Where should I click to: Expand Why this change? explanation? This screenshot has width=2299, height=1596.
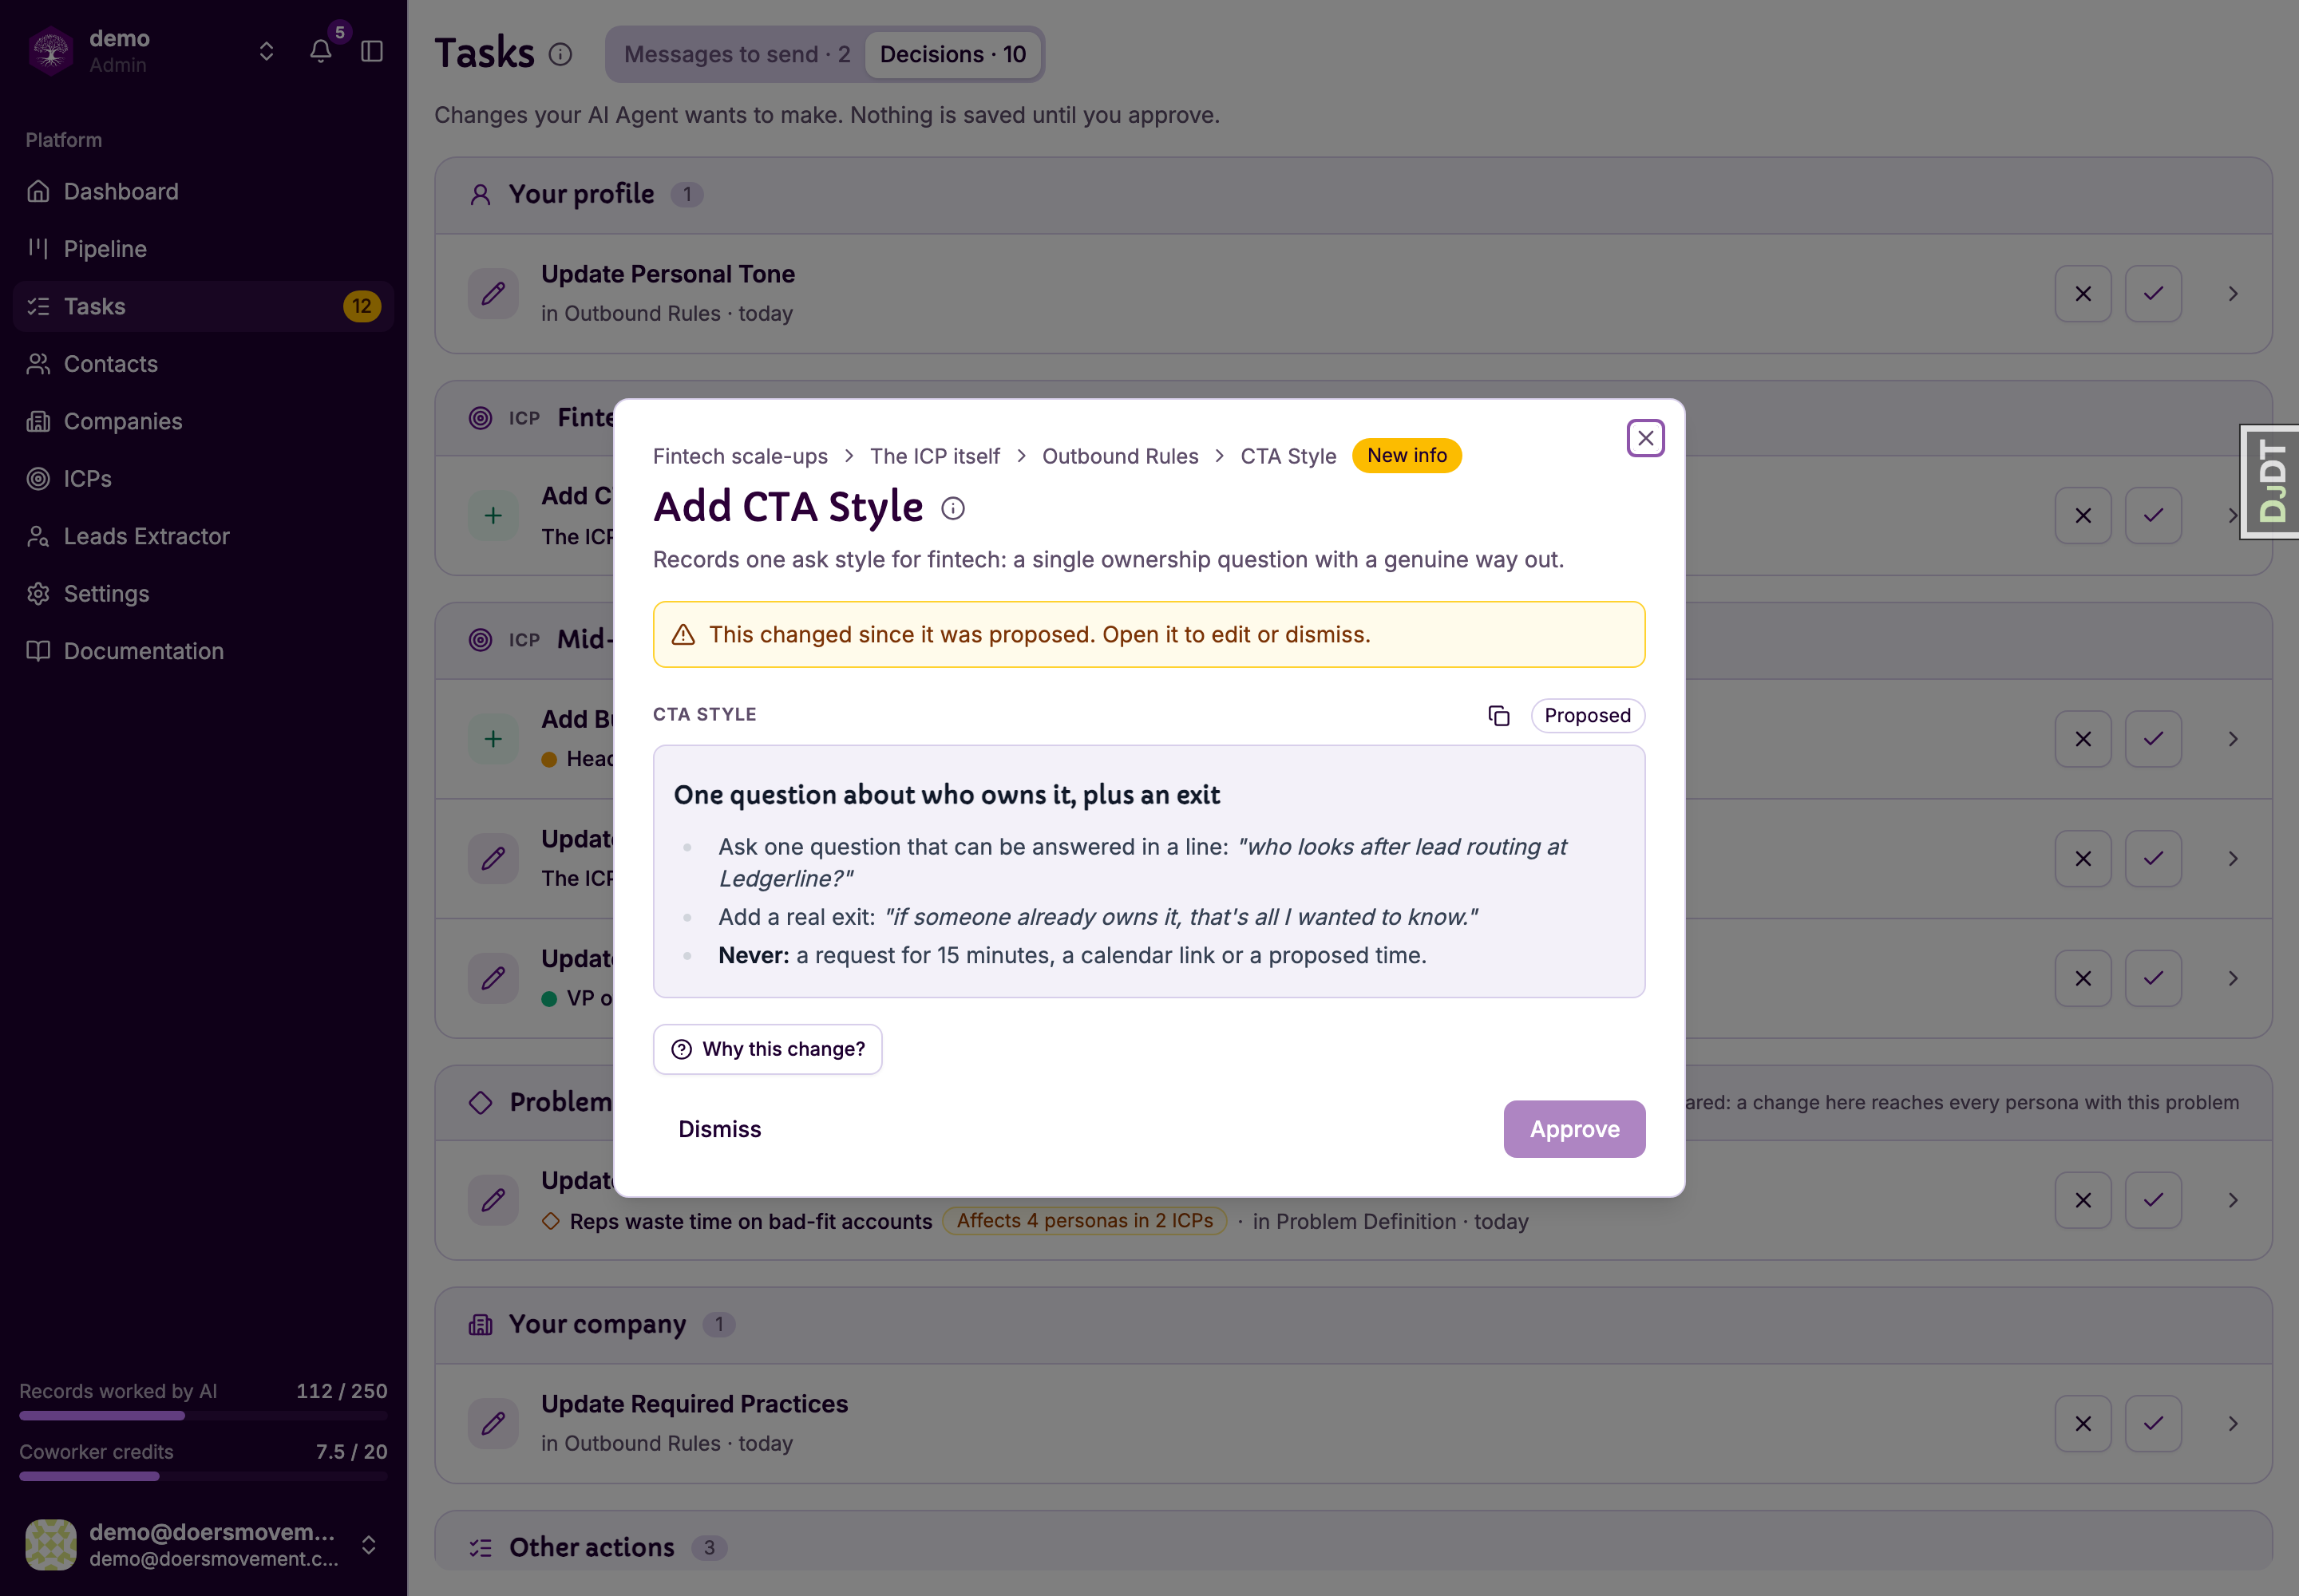click(x=767, y=1049)
